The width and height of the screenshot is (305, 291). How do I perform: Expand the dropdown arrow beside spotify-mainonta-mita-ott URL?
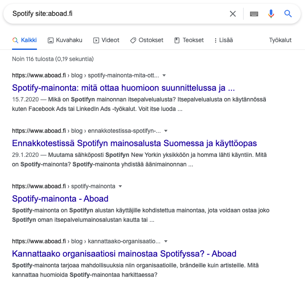coord(163,75)
